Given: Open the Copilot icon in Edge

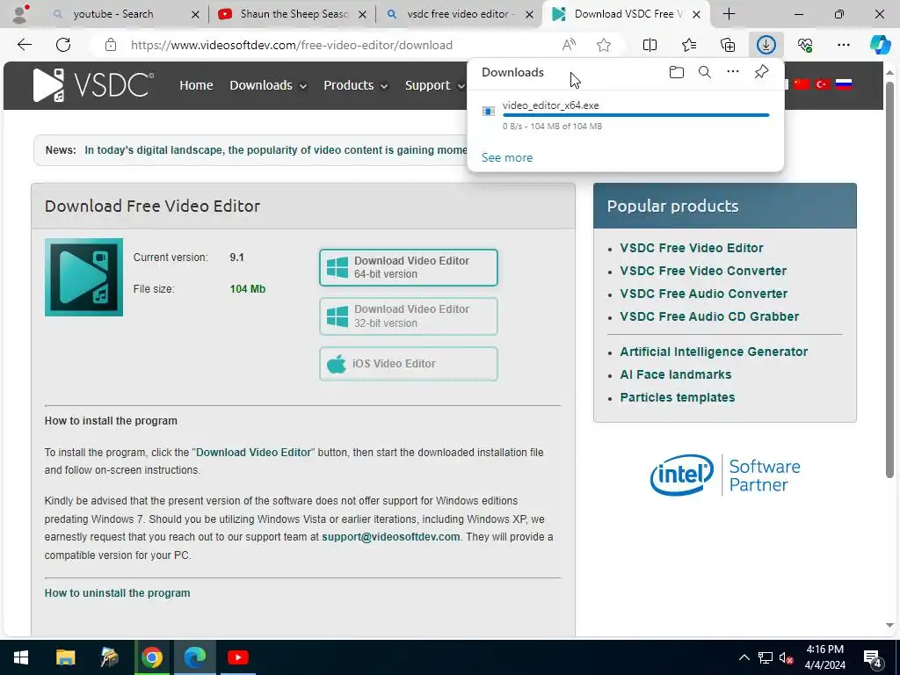Looking at the screenshot, I should tap(880, 45).
